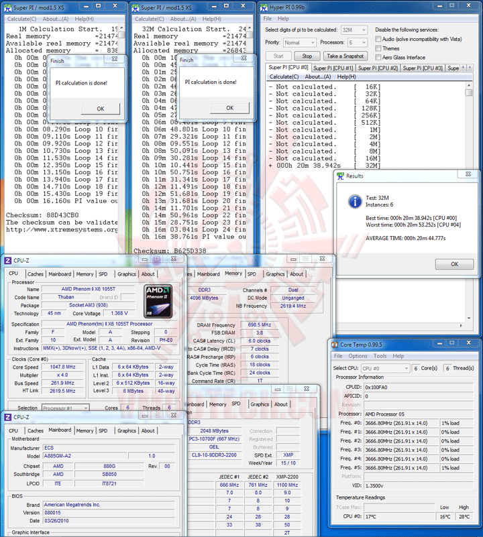Image resolution: width=483 pixels, height=537 pixels.
Task: Click Super PI 32M window title icon
Action: tap(136, 7)
